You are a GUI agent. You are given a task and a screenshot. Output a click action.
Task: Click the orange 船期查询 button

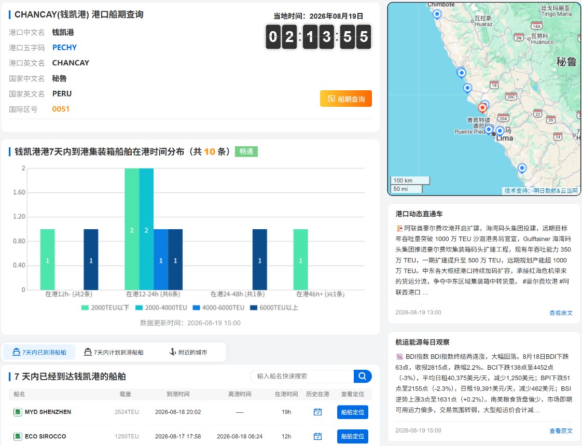pyautogui.click(x=346, y=99)
